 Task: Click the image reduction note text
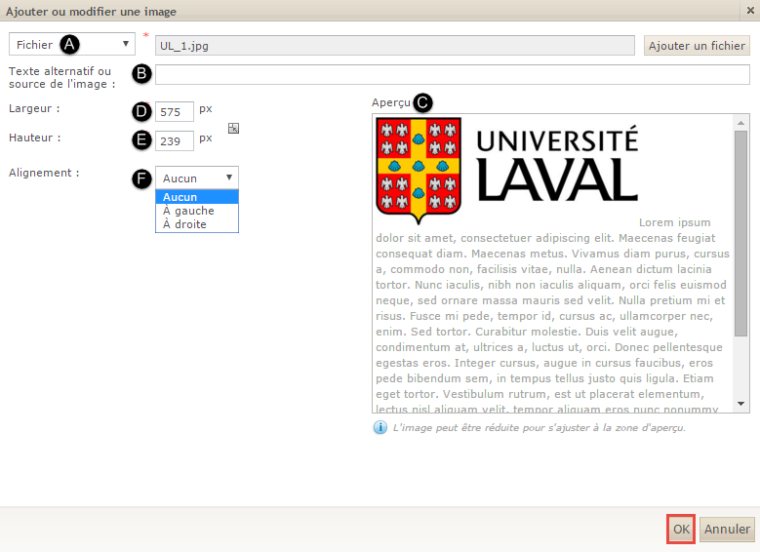pos(539,427)
